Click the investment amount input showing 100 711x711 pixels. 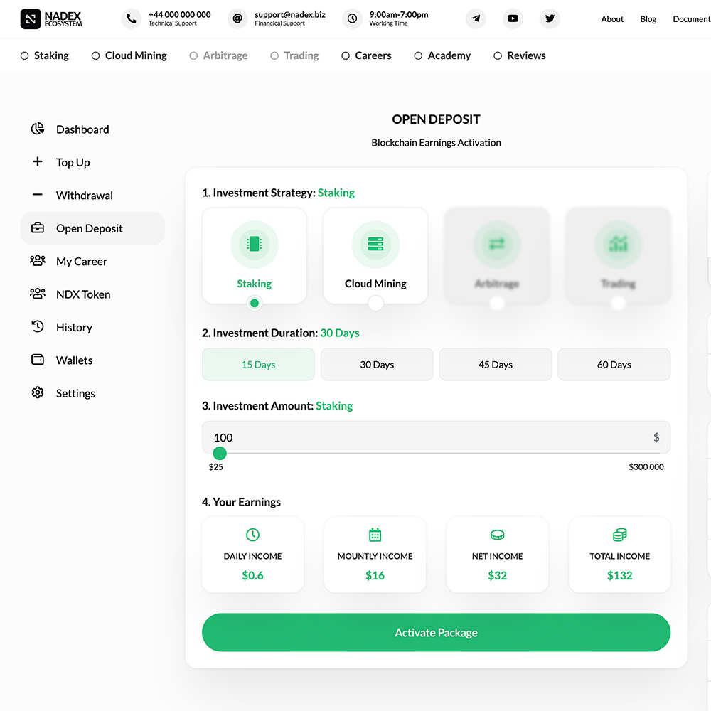click(x=437, y=437)
